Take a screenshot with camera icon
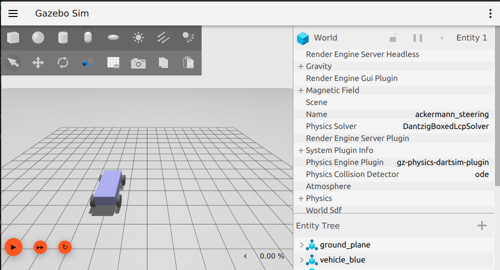 (x=138, y=63)
